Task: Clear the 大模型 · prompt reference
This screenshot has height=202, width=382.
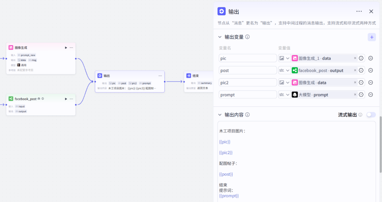Action: coord(355,94)
